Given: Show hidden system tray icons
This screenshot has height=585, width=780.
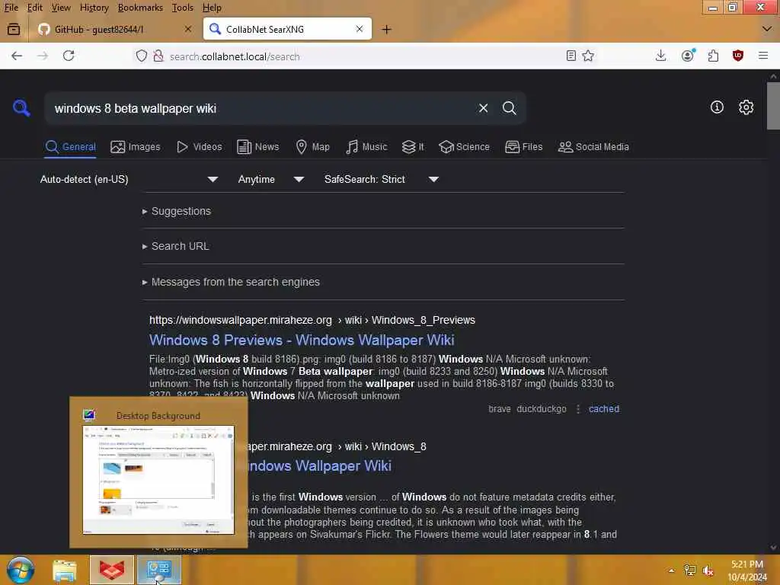Looking at the screenshot, I should [x=672, y=571].
